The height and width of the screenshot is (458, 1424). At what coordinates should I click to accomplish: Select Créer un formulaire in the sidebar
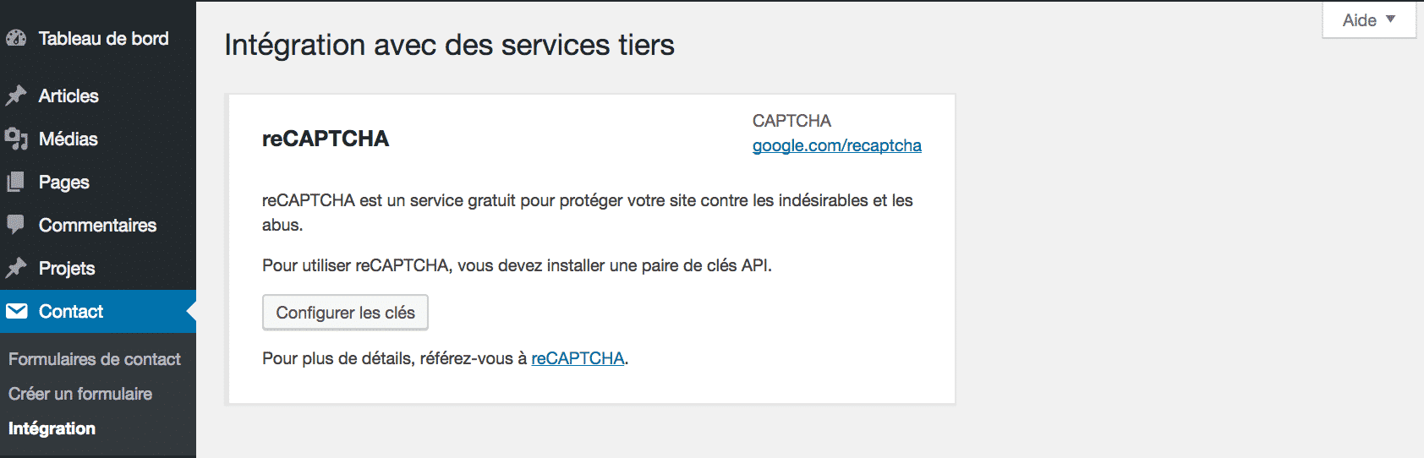[x=80, y=394]
